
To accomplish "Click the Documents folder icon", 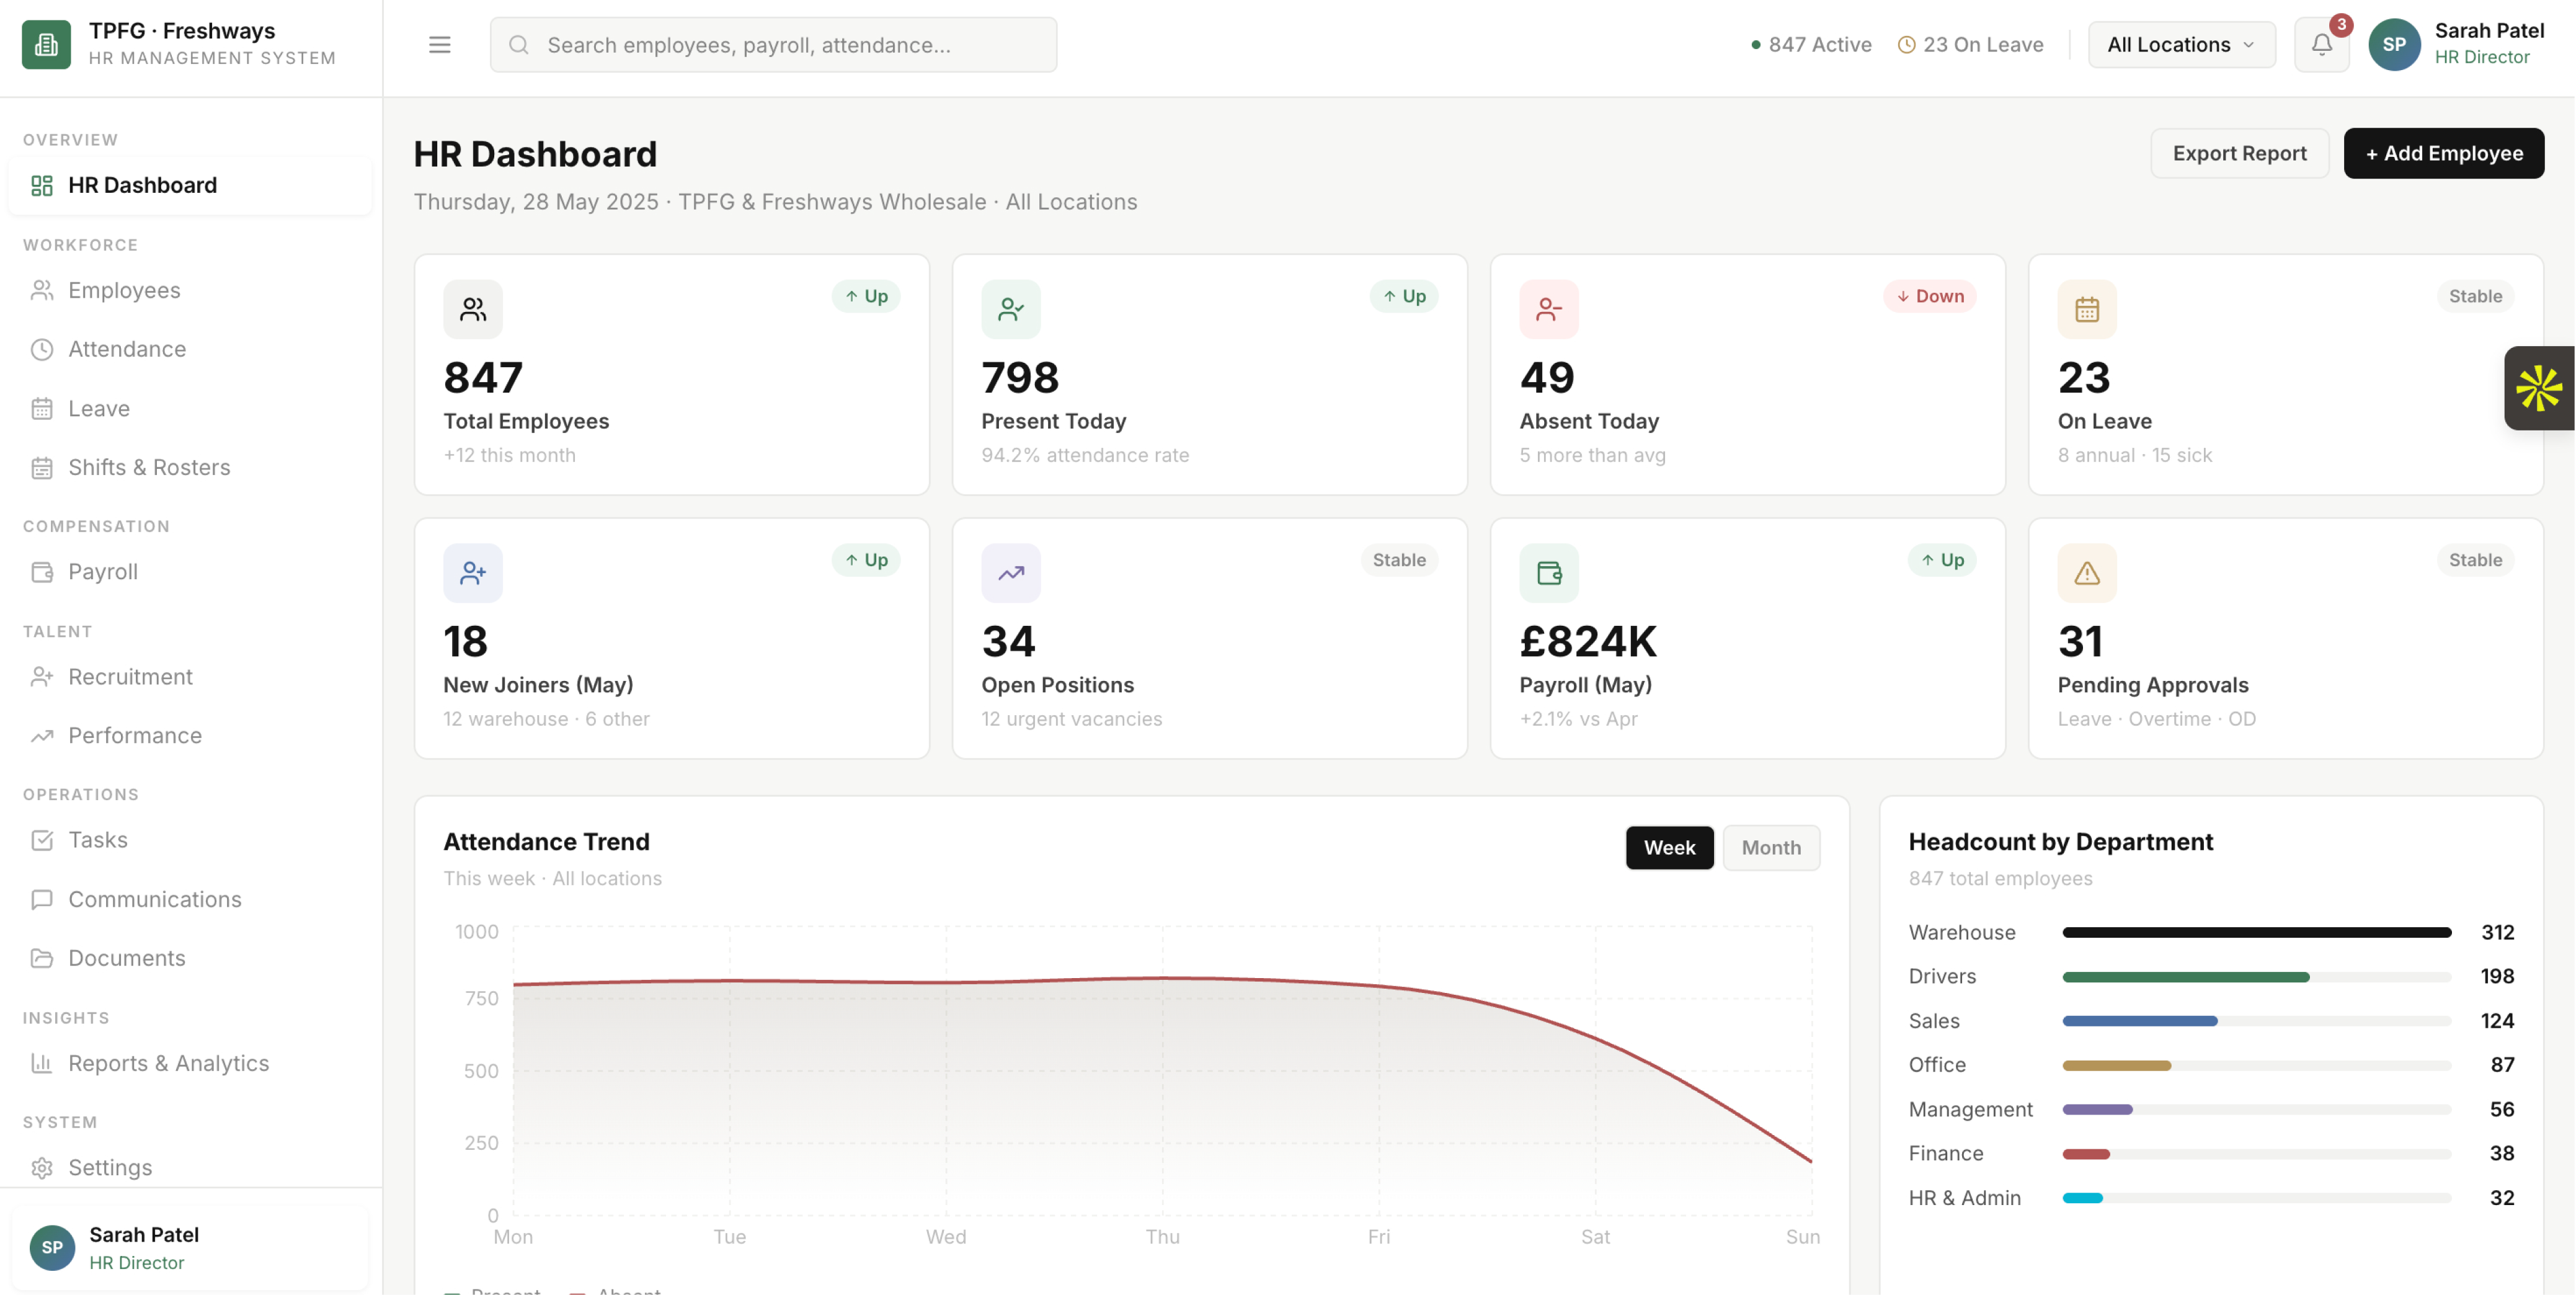I will pos(42,958).
